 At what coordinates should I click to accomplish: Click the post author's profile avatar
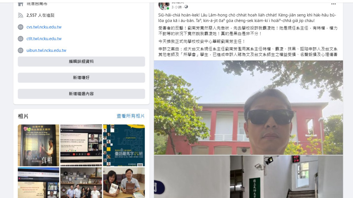[x=164, y=5]
